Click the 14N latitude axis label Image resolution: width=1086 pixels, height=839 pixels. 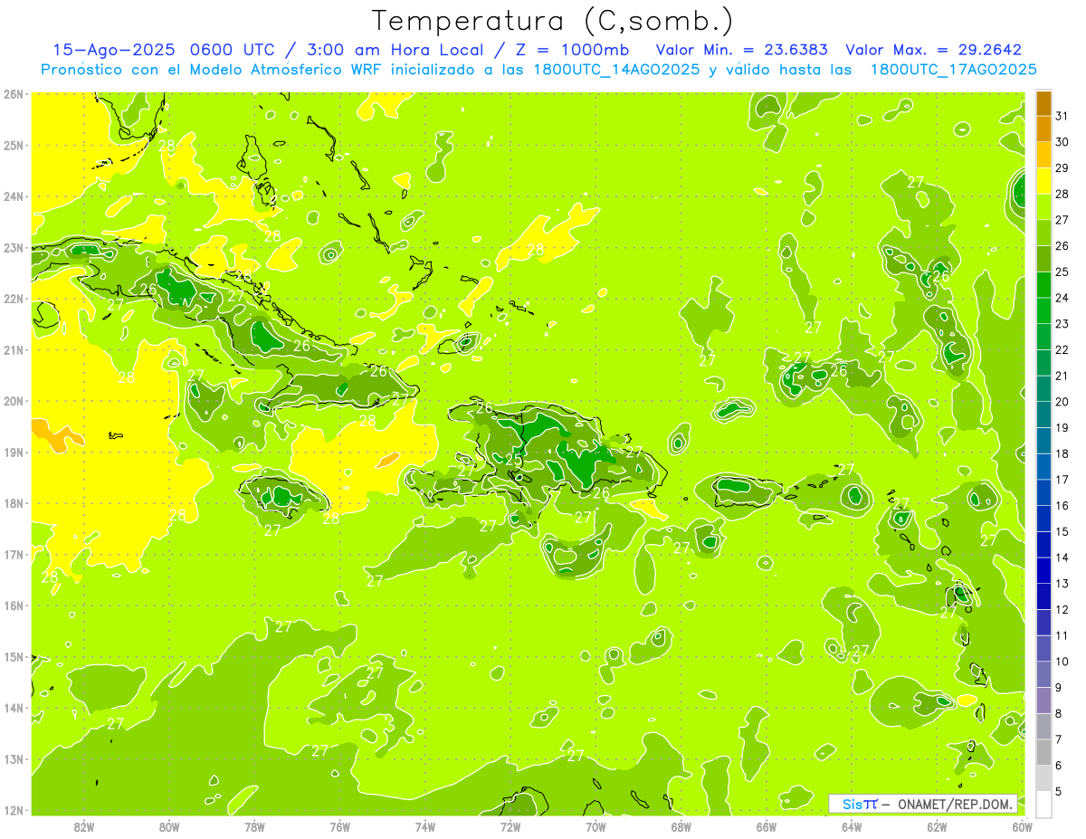coord(14,708)
